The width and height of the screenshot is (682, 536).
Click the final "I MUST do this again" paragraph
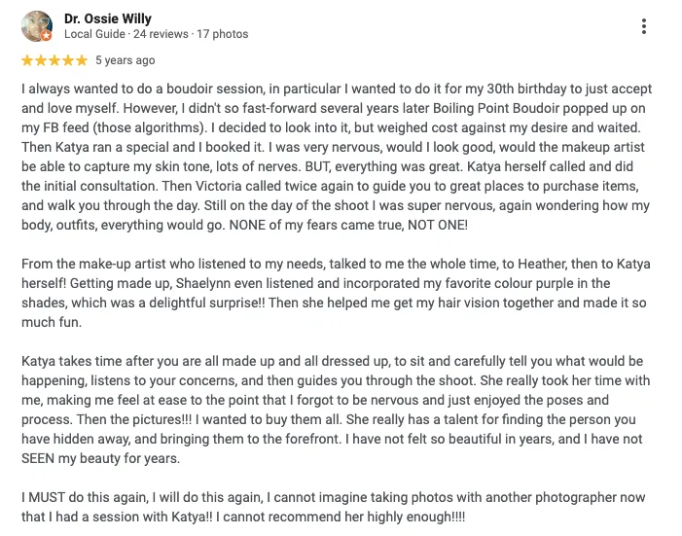[x=331, y=508]
